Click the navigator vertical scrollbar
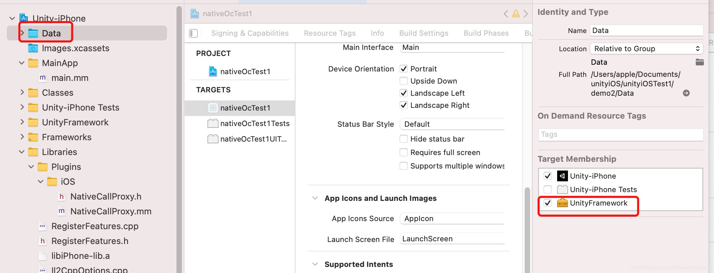Viewport: 714px width, 273px height. coord(179,140)
